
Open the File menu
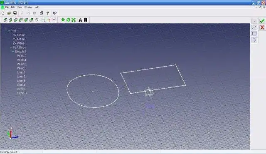(7, 7)
